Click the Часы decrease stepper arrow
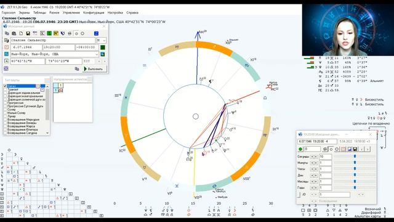 coord(312,169)
